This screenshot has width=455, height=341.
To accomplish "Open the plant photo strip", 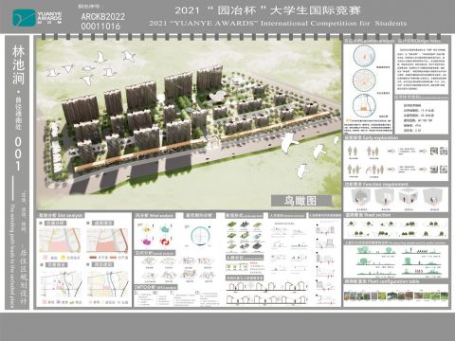I will point(396,296).
